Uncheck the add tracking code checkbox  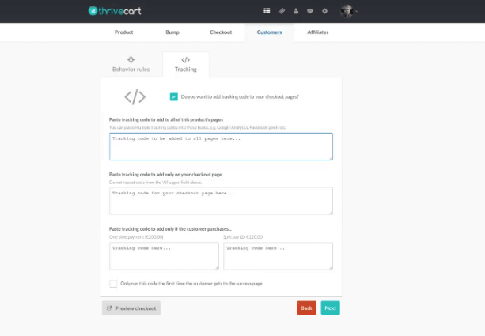pos(174,96)
